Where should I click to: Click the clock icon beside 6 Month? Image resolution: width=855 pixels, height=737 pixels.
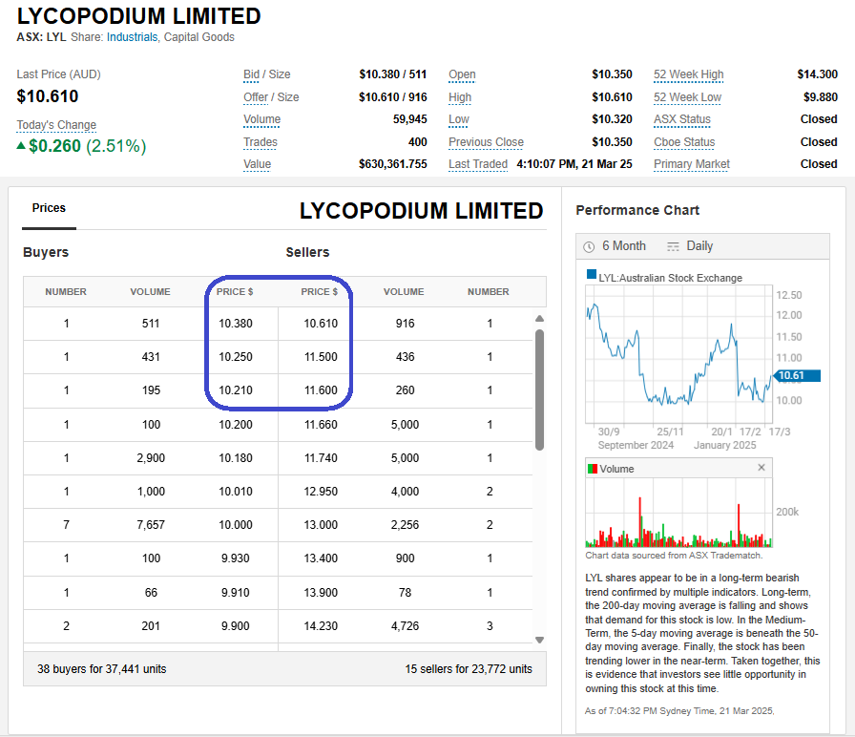589,247
